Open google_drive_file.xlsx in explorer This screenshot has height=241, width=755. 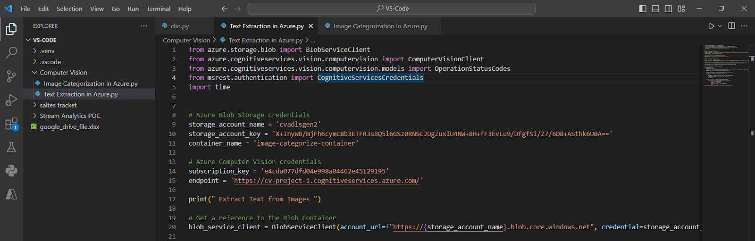89,127
